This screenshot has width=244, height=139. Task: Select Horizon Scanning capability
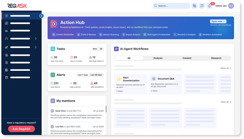click(109, 34)
